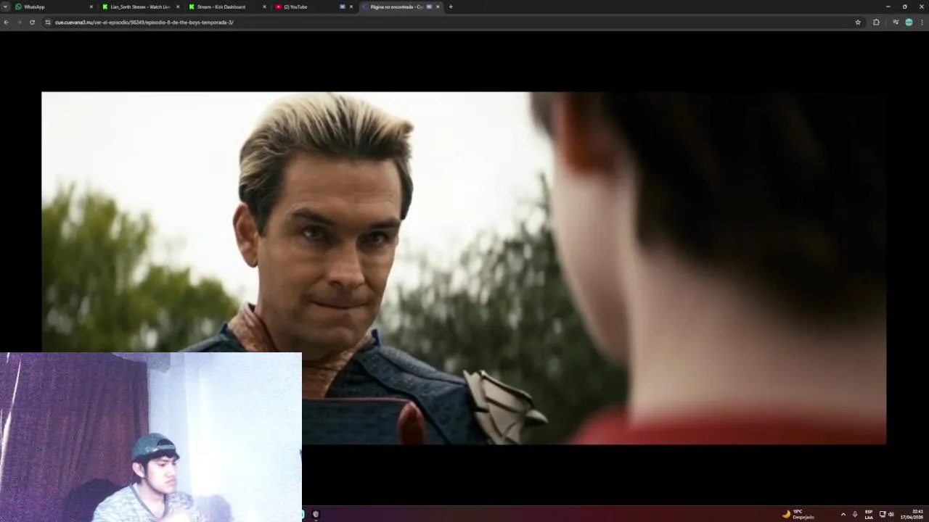This screenshot has width=929, height=522.
Task: Switch to the WhatsApp tab
Action: point(54,7)
